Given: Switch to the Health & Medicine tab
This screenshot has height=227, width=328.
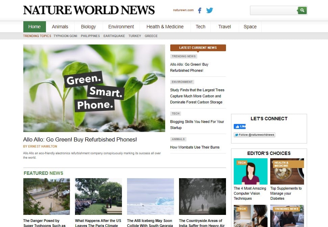Looking at the screenshot, I should (x=165, y=27).
